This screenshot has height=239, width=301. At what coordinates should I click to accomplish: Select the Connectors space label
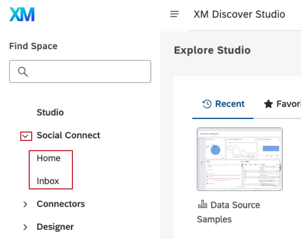tap(61, 204)
